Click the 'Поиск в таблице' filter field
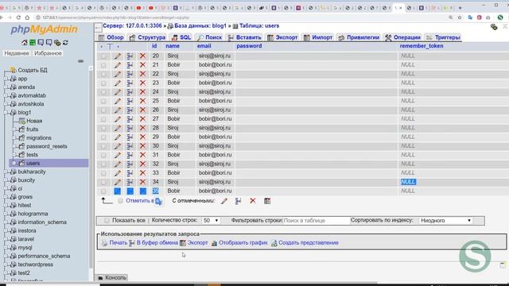Viewport: 509px width, 286px height. (316, 221)
